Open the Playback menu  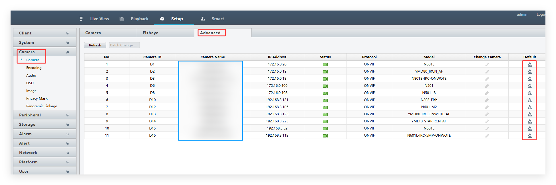coord(140,19)
